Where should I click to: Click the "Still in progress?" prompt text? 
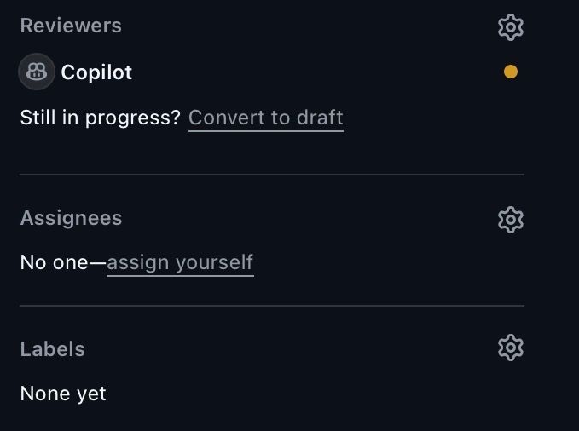tap(100, 118)
